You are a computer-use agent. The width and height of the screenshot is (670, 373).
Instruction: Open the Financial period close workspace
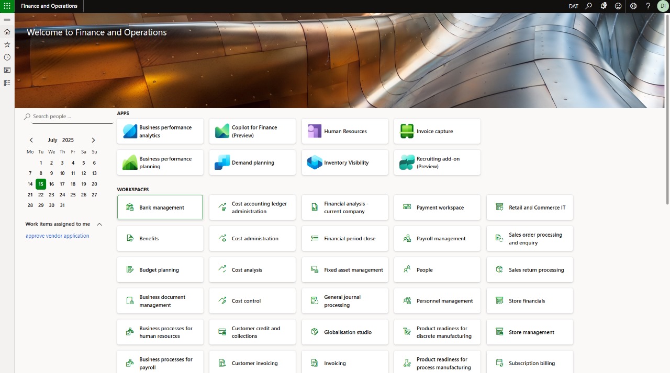tap(345, 239)
